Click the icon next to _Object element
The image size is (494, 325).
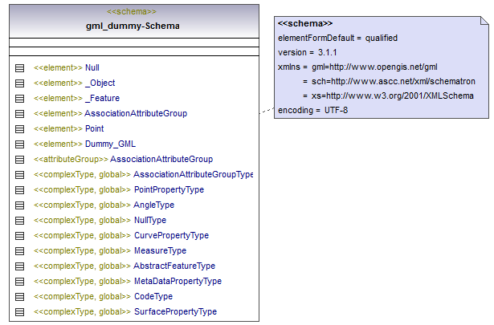click(x=20, y=83)
